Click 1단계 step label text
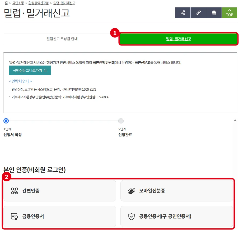The height and width of the screenshot is (230, 239). (x=7, y=129)
